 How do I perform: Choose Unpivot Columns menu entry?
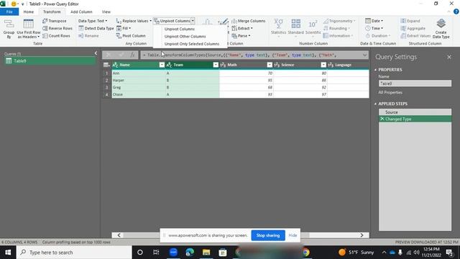(180, 29)
